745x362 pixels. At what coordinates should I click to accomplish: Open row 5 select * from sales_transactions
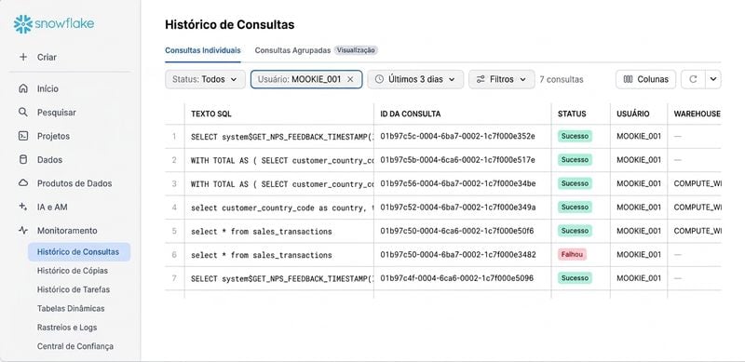(262, 232)
